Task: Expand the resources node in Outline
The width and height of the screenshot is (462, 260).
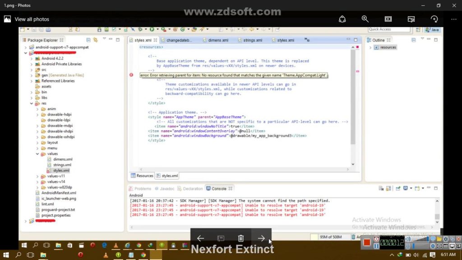Action: pos(370,47)
